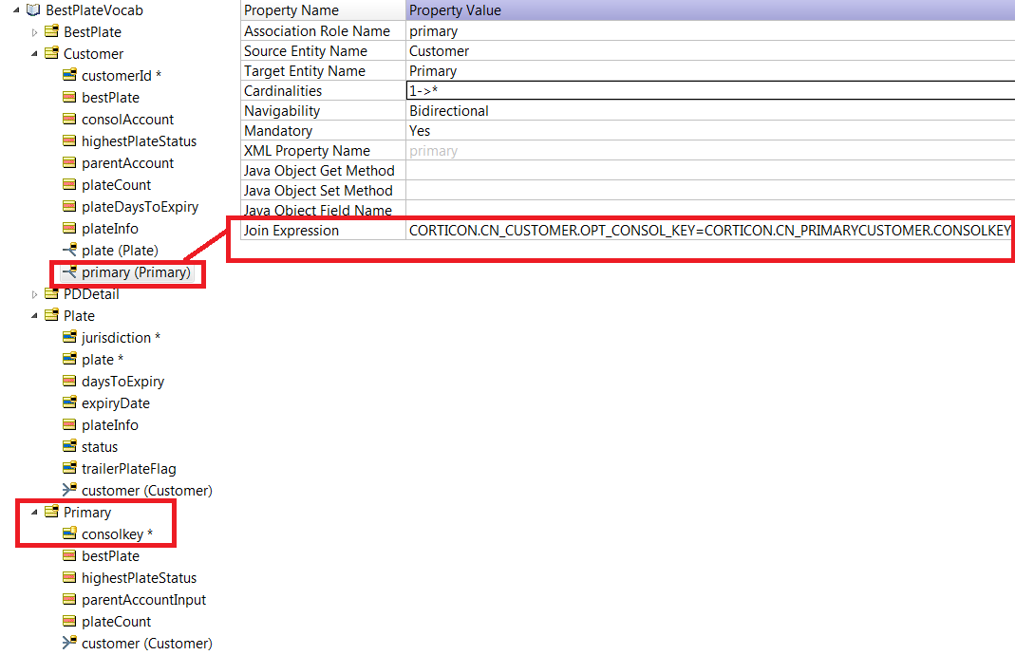Click the Join Expression value cell
Image resolution: width=1015 pixels, height=655 pixels.
[710, 231]
